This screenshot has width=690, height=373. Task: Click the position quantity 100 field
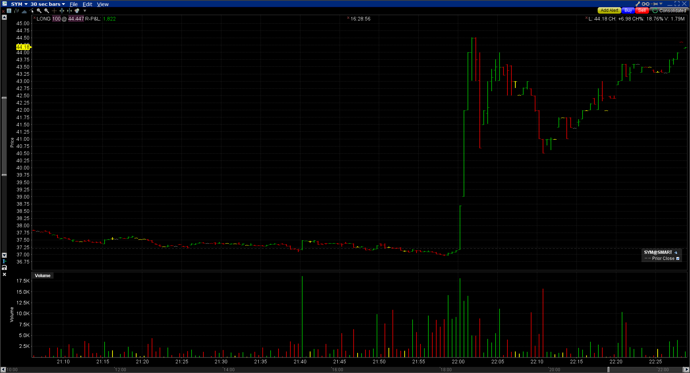click(57, 19)
